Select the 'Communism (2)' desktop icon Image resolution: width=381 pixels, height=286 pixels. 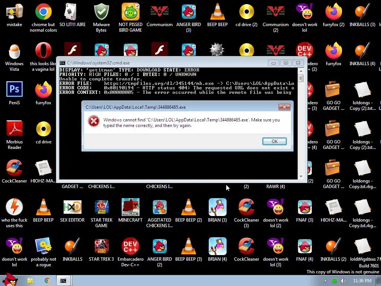coord(276,18)
